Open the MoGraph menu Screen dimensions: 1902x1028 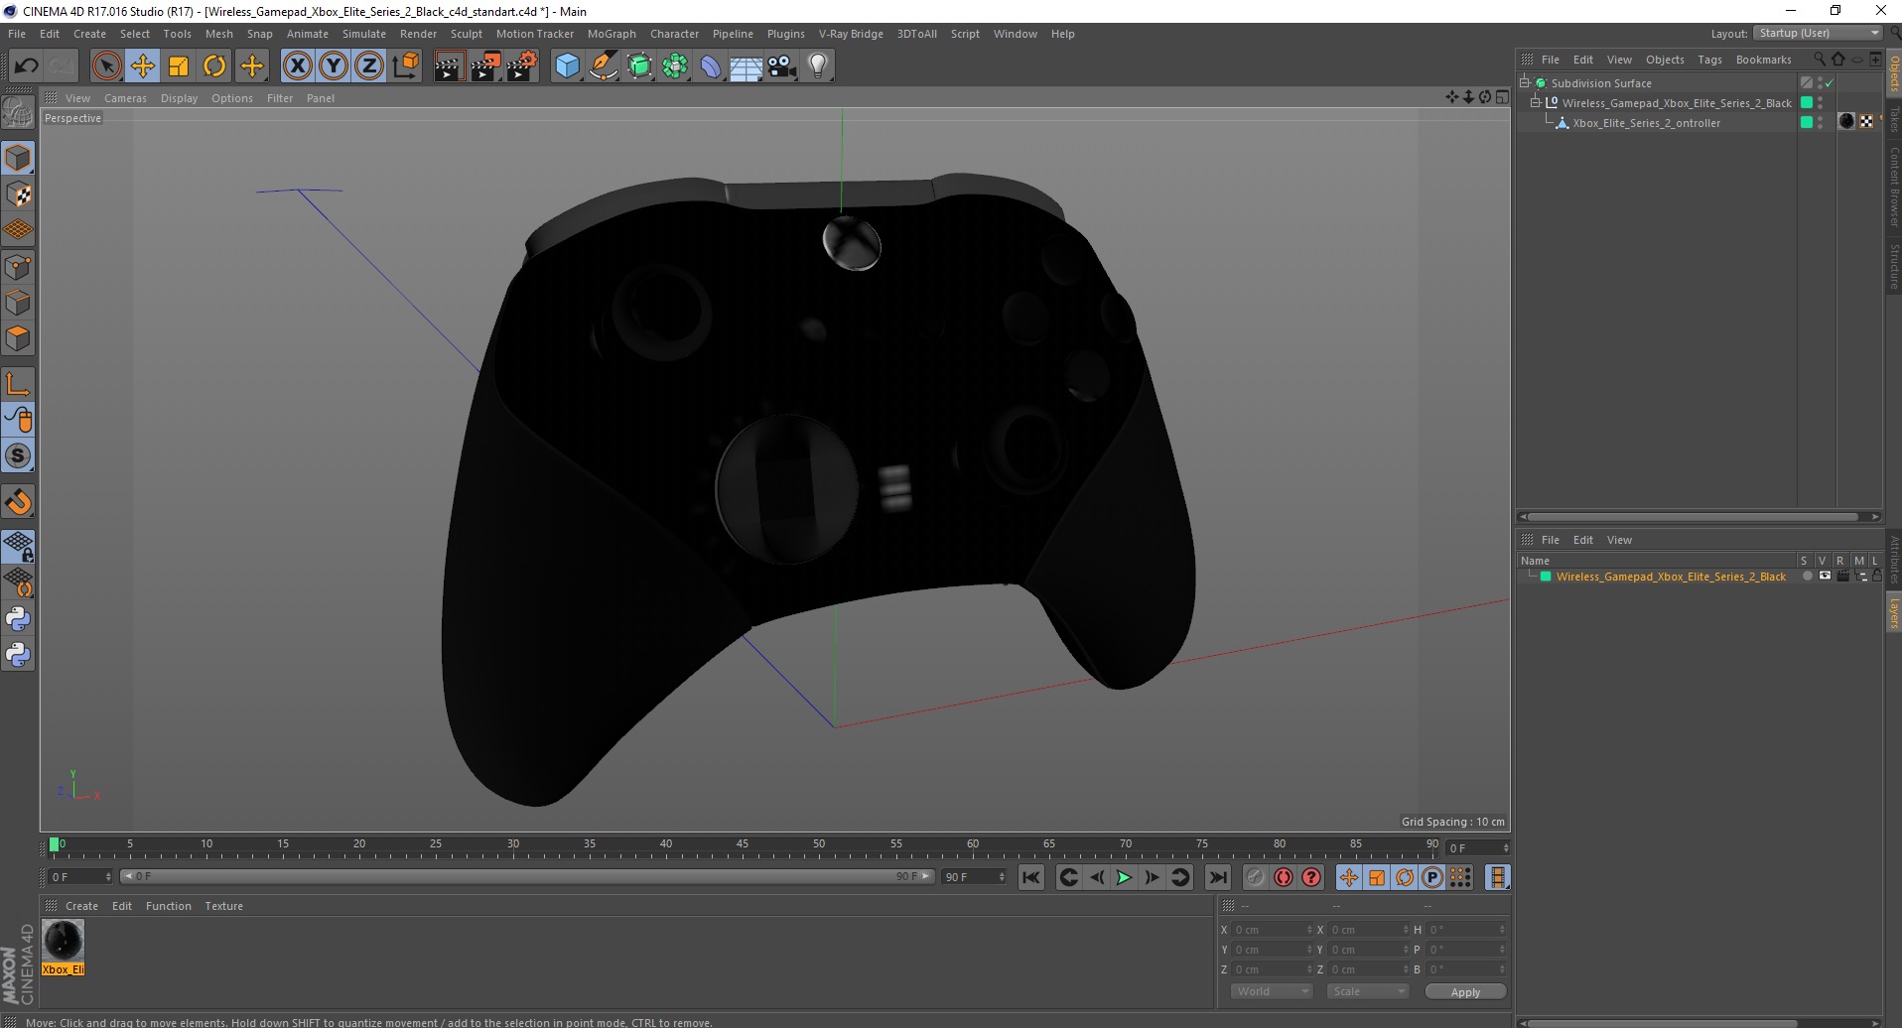pos(611,34)
